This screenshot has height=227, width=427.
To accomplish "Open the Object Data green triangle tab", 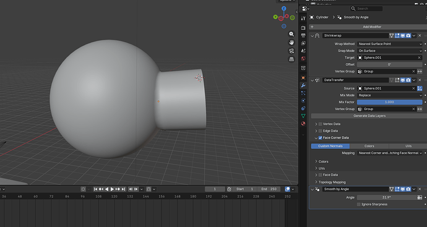I will tap(303, 116).
